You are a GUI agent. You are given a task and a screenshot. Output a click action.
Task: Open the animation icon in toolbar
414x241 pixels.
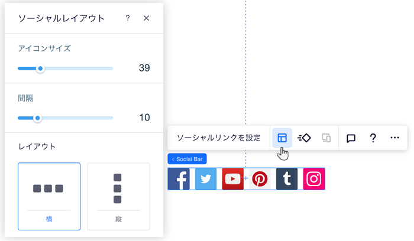[x=304, y=138]
